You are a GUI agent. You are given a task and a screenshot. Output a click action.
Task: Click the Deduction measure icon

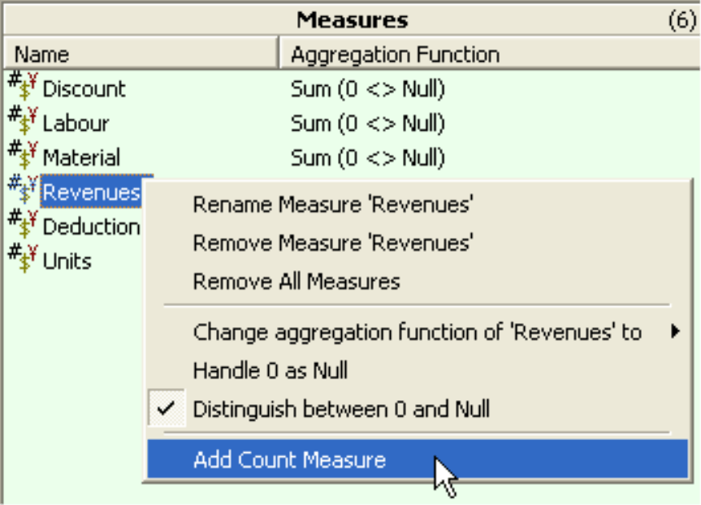[x=23, y=224]
